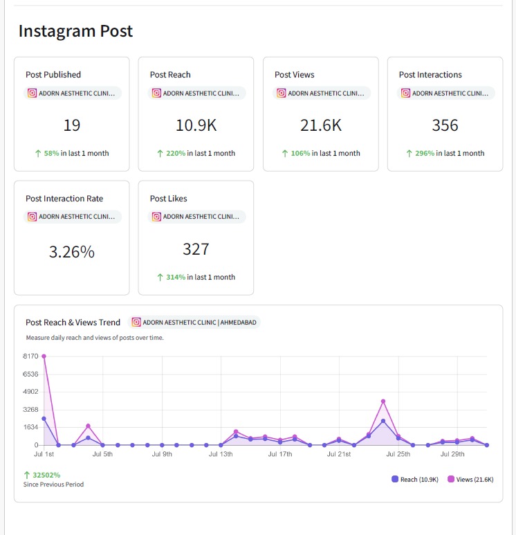Click the Views peak point near Jul 24th
Image resolution: width=516 pixels, height=535 pixels.
pyautogui.click(x=383, y=401)
